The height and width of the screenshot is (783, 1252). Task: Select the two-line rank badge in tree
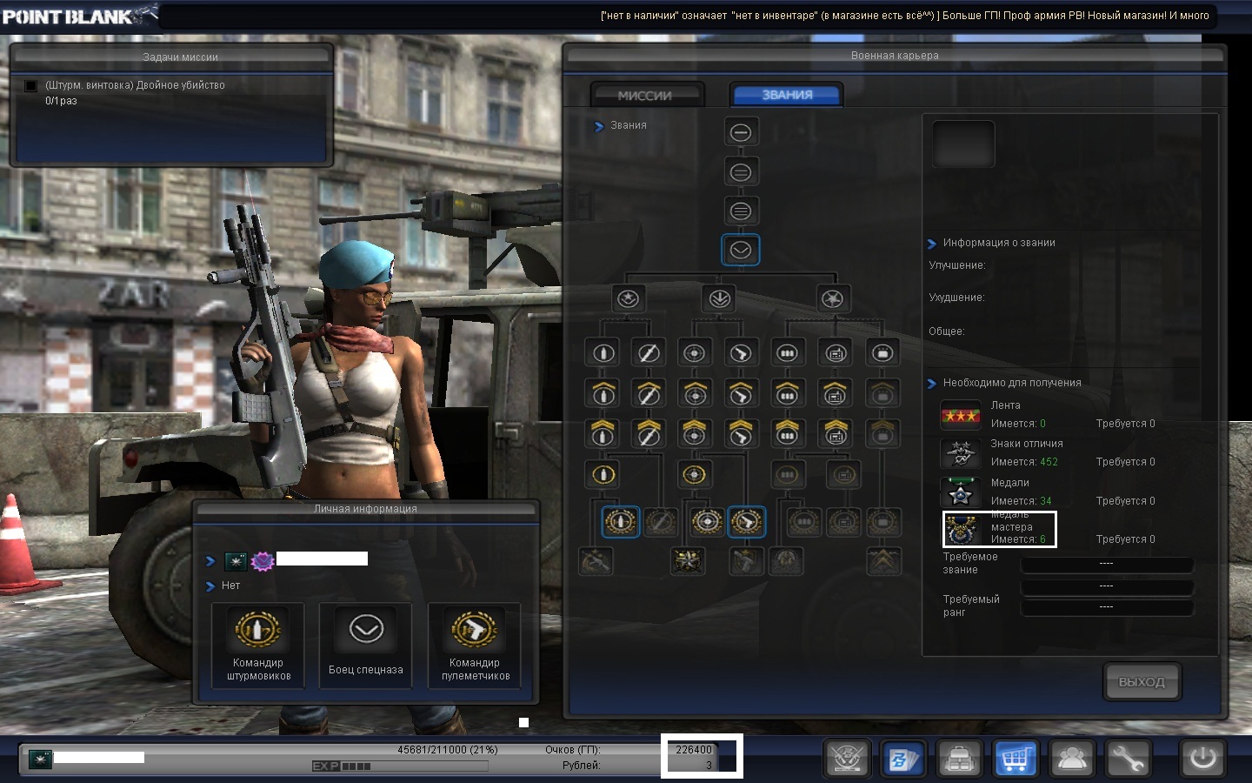coord(741,172)
